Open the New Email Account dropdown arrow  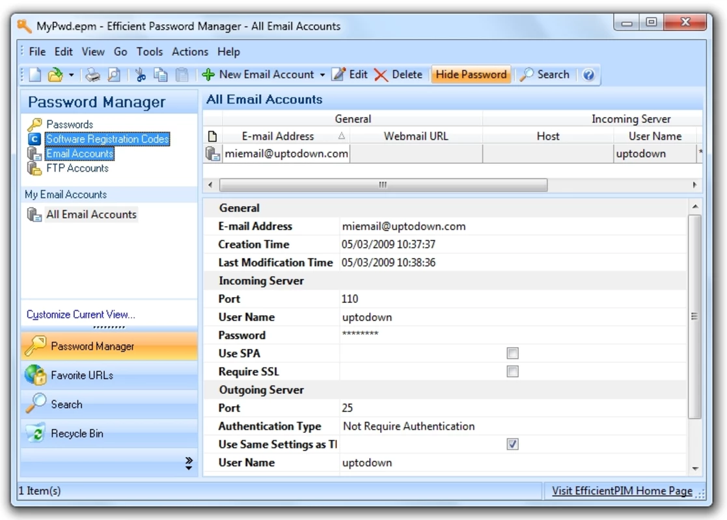[322, 75]
